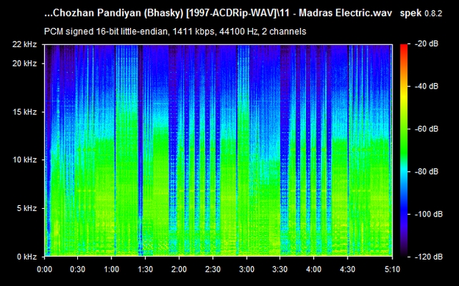Image resolution: width=459 pixels, height=286 pixels.
Task: Click the vertical dB color gradient bar
Action: click(x=404, y=150)
